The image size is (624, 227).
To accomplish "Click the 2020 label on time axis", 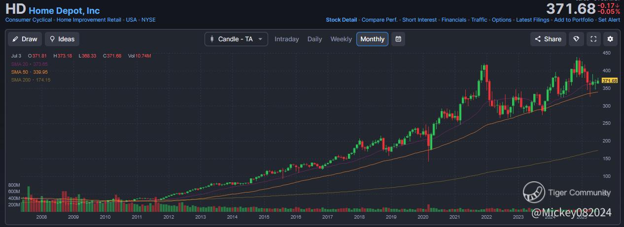I will click(x=422, y=217).
